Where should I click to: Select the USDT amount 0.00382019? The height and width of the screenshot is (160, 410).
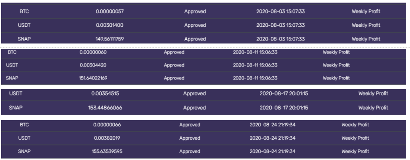107,138
